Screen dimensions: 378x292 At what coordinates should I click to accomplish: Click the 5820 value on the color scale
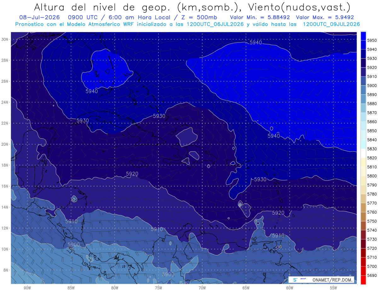click(372, 158)
